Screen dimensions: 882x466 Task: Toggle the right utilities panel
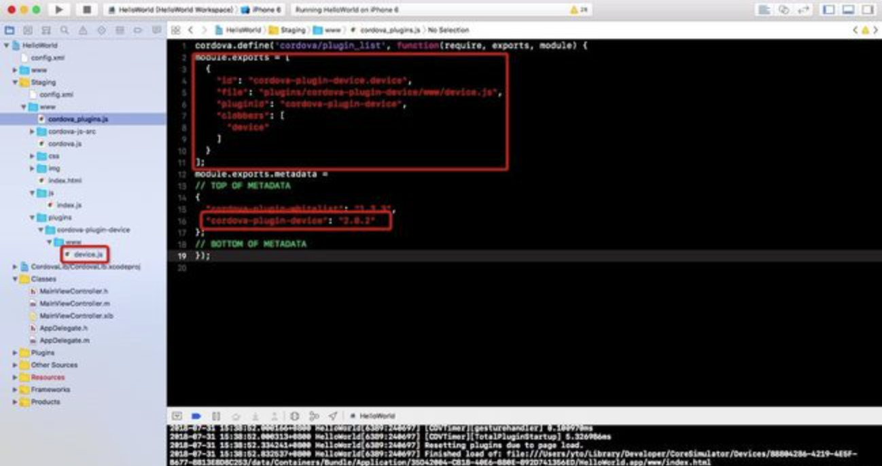click(868, 10)
